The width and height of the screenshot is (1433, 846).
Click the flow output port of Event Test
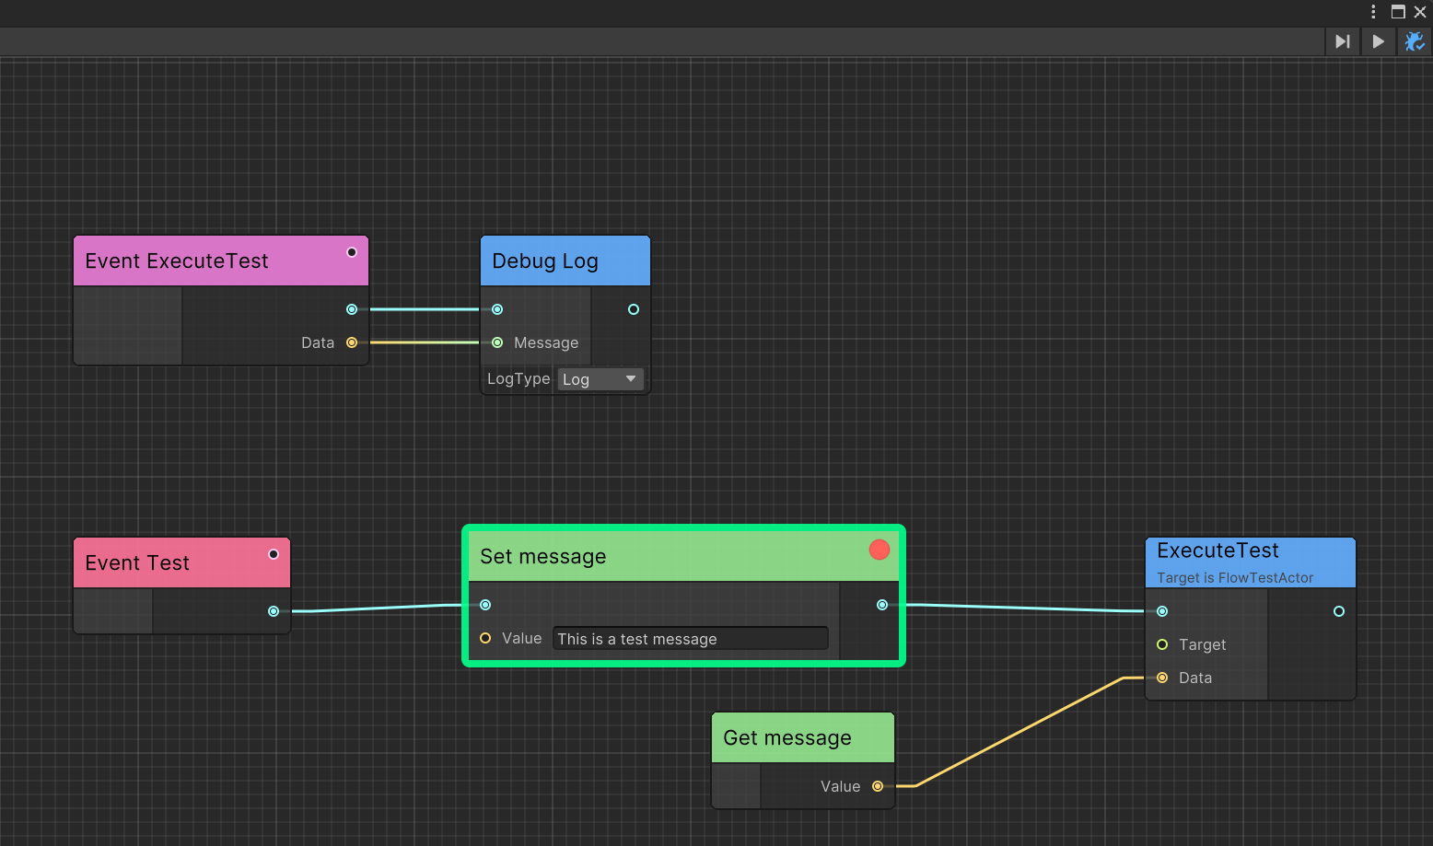click(x=274, y=611)
